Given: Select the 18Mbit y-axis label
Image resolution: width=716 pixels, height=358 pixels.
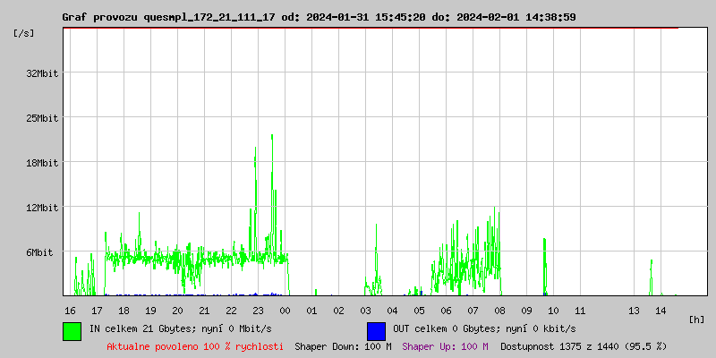Looking at the screenshot, I should (42, 163).
